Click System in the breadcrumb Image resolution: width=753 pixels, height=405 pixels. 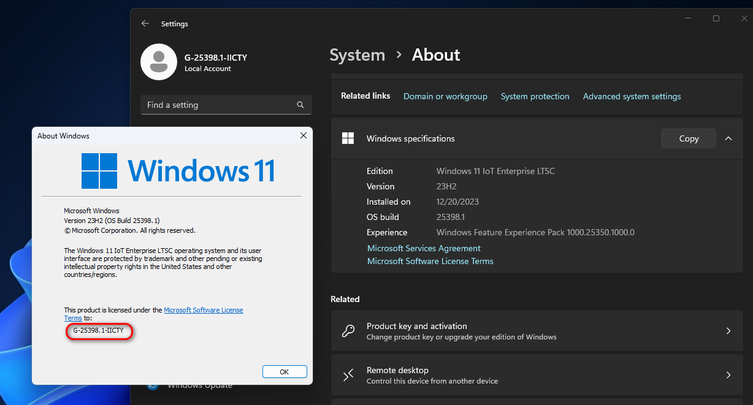pos(357,55)
